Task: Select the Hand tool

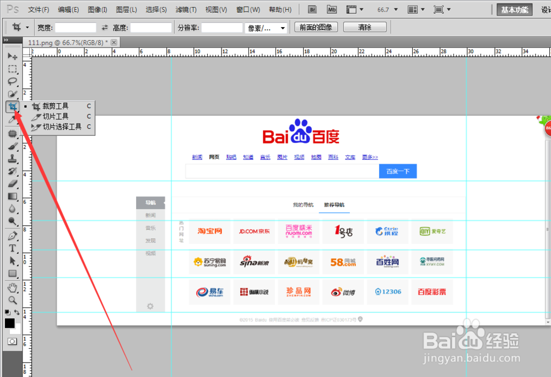Action: click(x=12, y=288)
